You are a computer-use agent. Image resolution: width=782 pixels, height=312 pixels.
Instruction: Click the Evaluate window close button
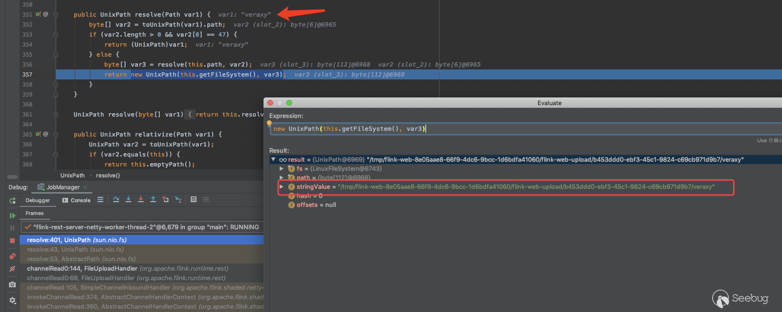point(270,103)
